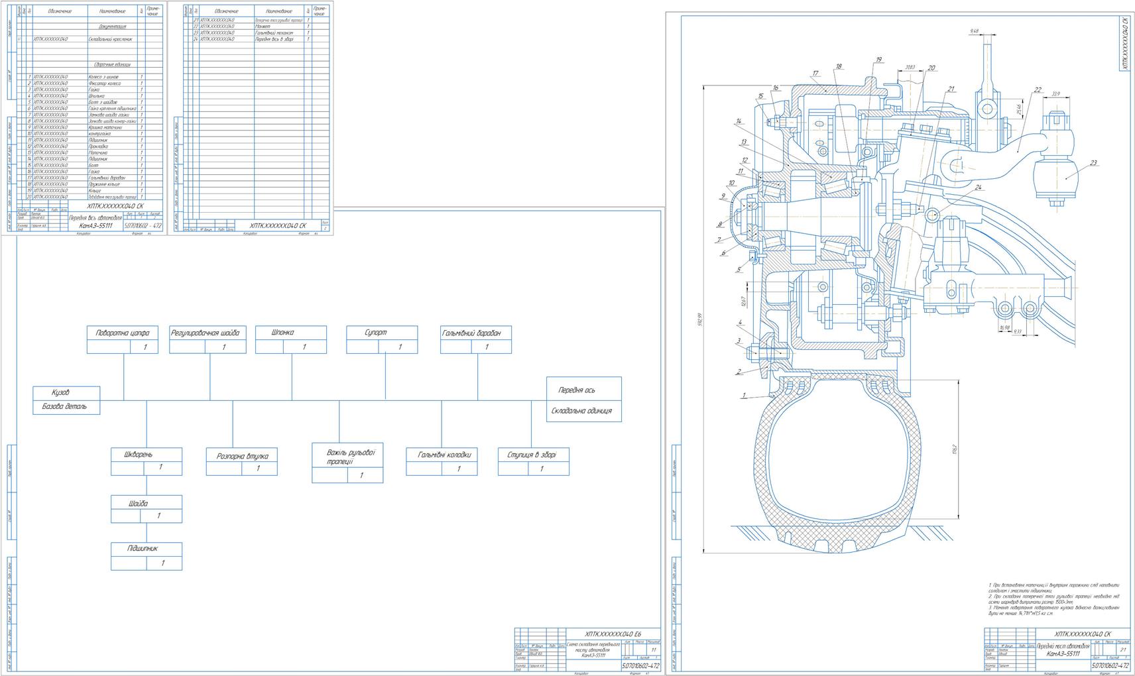The image size is (1135, 676).
Task: Select the 'Поворотна цапфа' box in assembly diagram
Action: [123, 339]
